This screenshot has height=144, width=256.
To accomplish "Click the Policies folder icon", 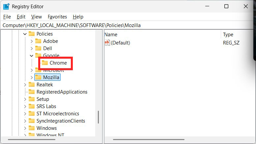I will click(32, 34).
